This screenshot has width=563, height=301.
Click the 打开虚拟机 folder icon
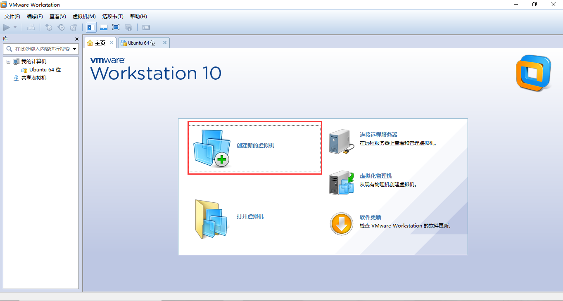click(x=212, y=219)
